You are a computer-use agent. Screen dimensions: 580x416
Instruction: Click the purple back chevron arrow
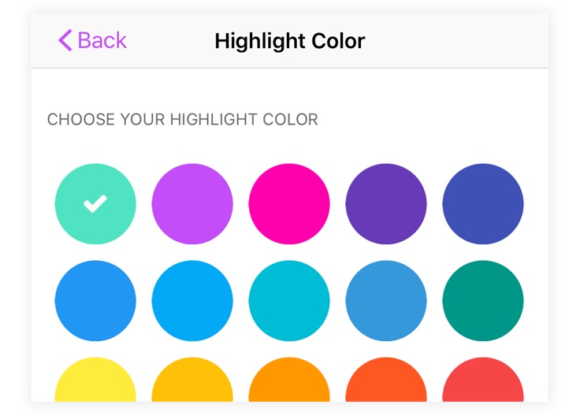(x=65, y=40)
